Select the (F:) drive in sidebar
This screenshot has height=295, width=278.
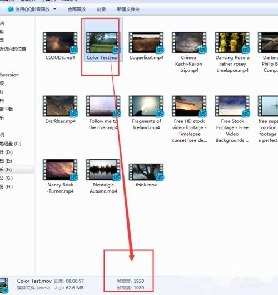[6, 170]
